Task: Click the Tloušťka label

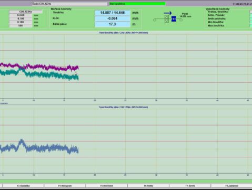Action: coord(58,13)
